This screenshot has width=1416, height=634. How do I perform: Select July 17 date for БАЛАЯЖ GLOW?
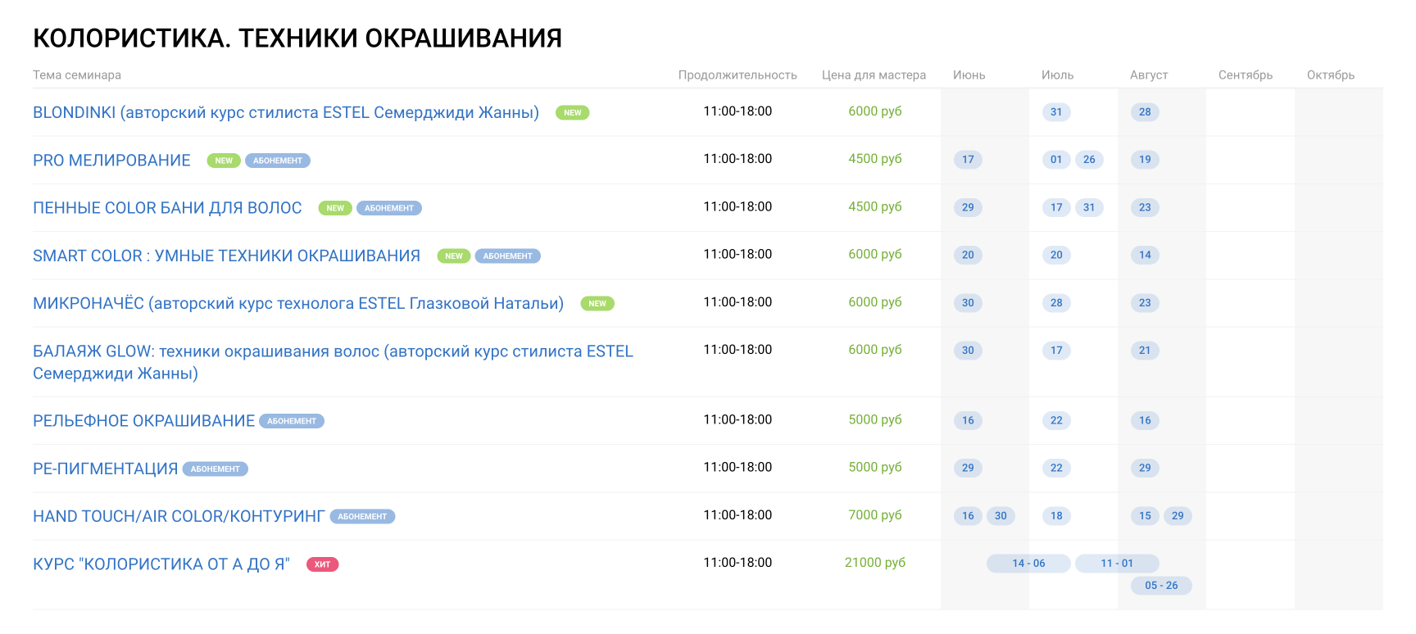coord(1056,350)
